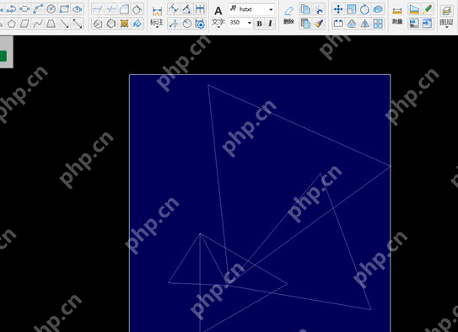Select the mirror tool icon
Screen dimensions: 458x332
[x=364, y=24]
